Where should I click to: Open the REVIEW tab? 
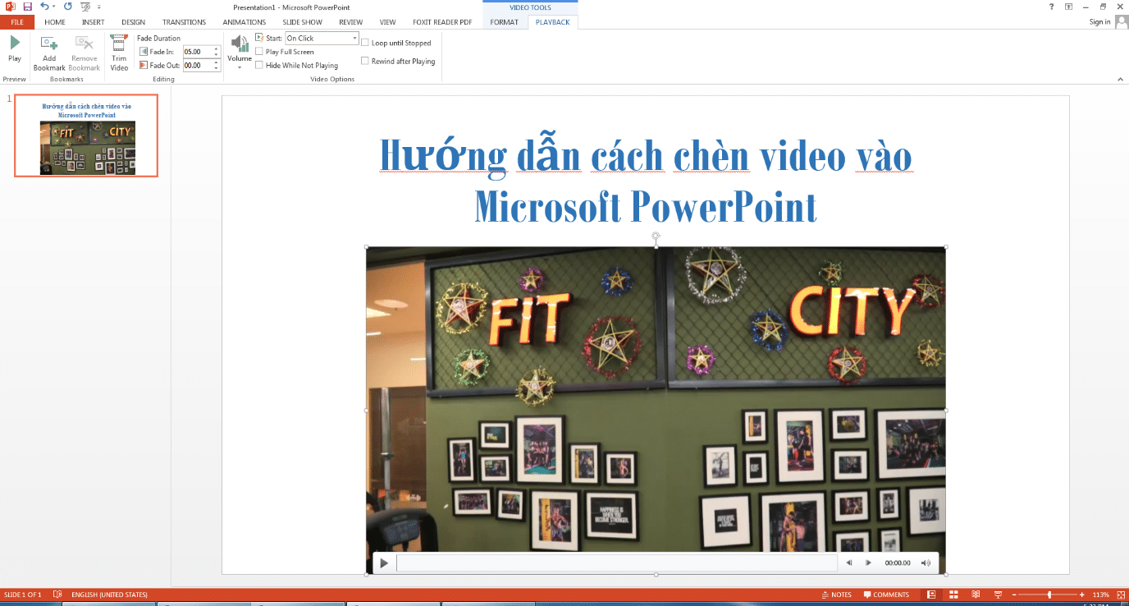click(351, 22)
